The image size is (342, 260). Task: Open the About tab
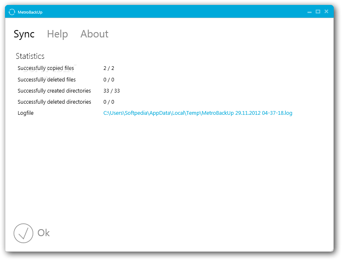point(95,34)
